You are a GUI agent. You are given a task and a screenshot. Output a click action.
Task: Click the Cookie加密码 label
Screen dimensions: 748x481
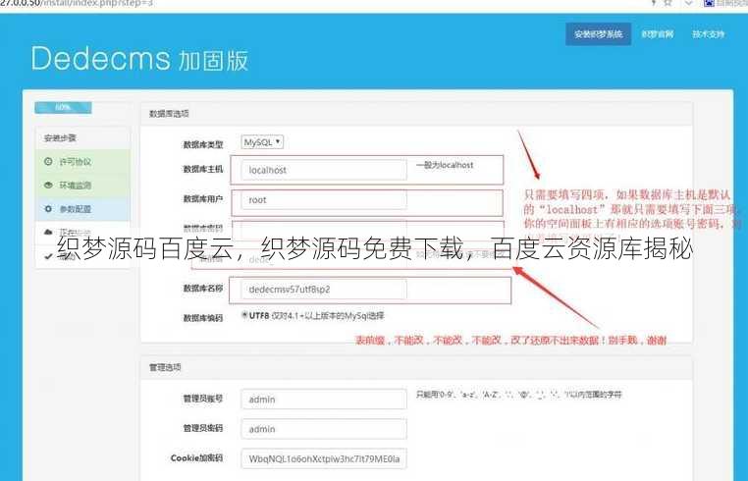coord(196,458)
